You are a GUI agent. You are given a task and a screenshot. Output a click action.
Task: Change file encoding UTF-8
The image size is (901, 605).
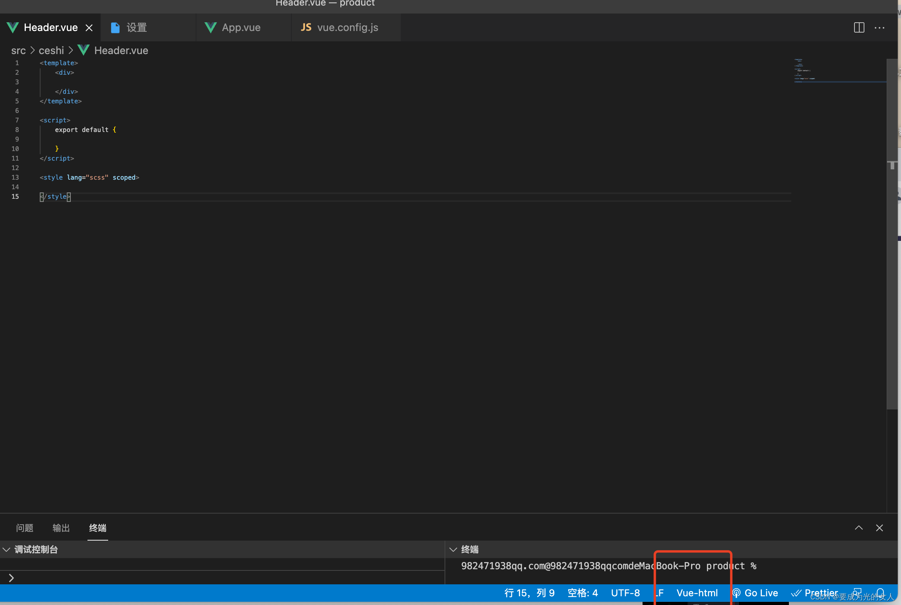coord(625,593)
